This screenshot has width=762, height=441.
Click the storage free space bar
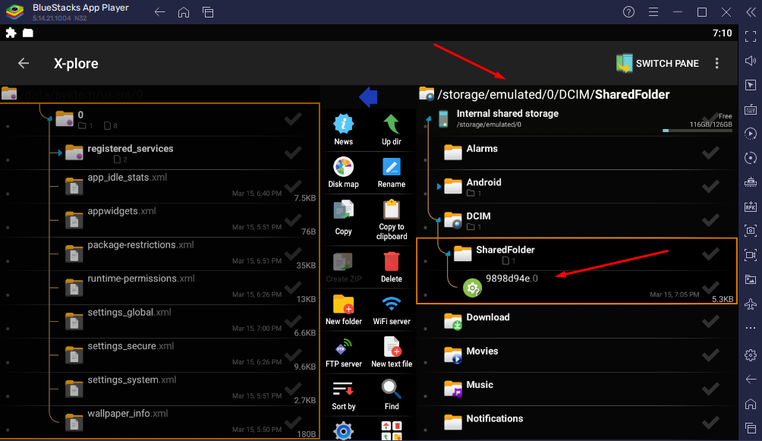click(697, 131)
